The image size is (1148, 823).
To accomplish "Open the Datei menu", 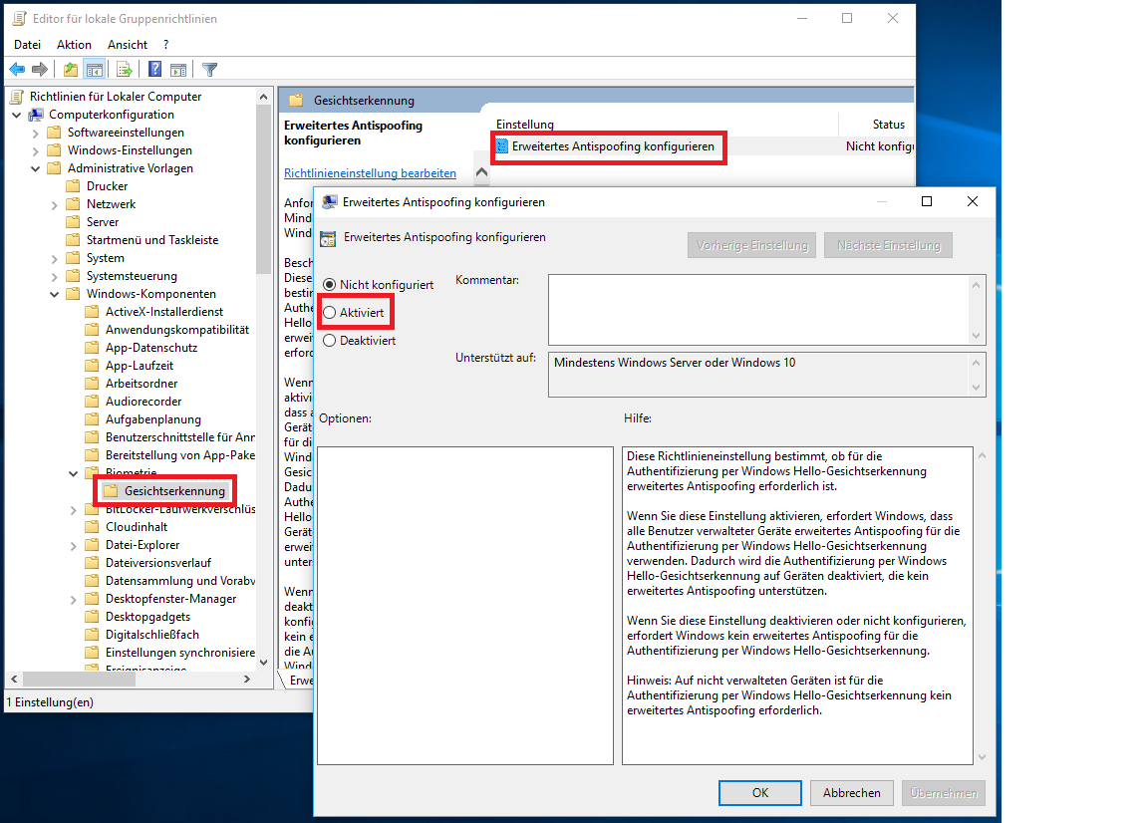I will (27, 45).
